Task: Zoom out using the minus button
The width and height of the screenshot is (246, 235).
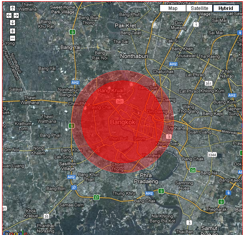Action: [12, 38]
